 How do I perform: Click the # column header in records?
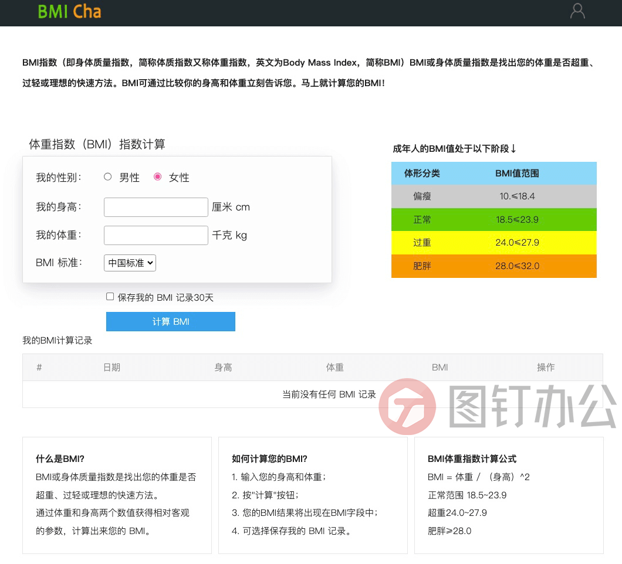39,368
